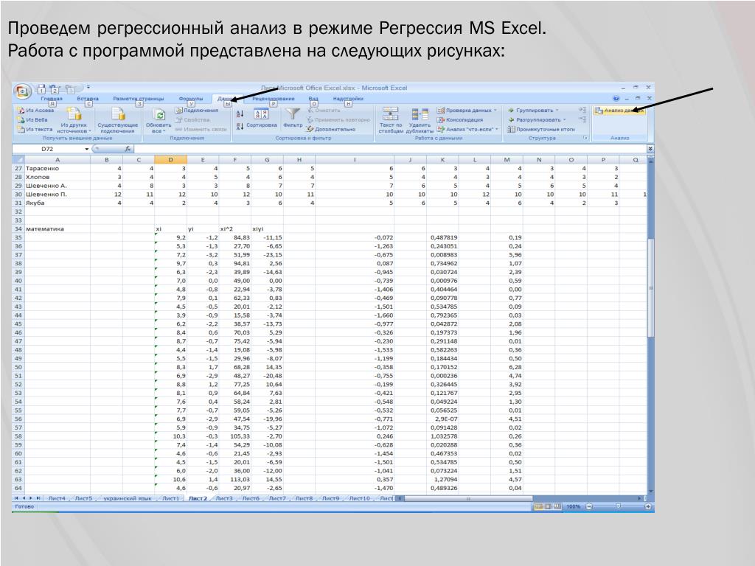Select column D header
The width and height of the screenshot is (755, 566).
tap(170, 160)
